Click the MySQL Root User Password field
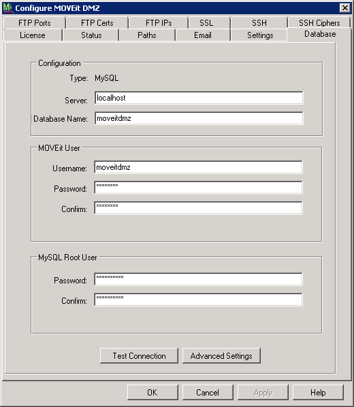The image size is (354, 407). 199,279
